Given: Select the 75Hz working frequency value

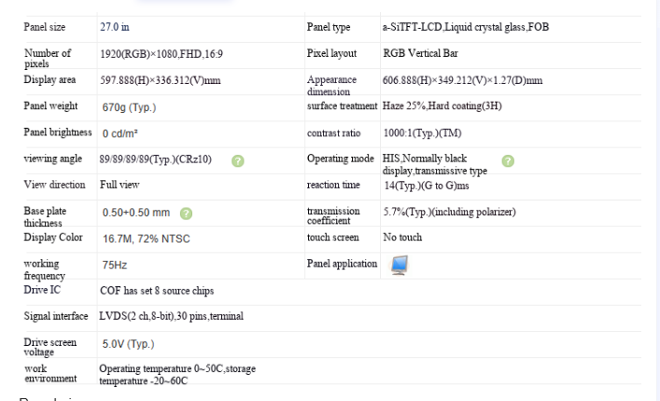Looking at the screenshot, I should [115, 265].
